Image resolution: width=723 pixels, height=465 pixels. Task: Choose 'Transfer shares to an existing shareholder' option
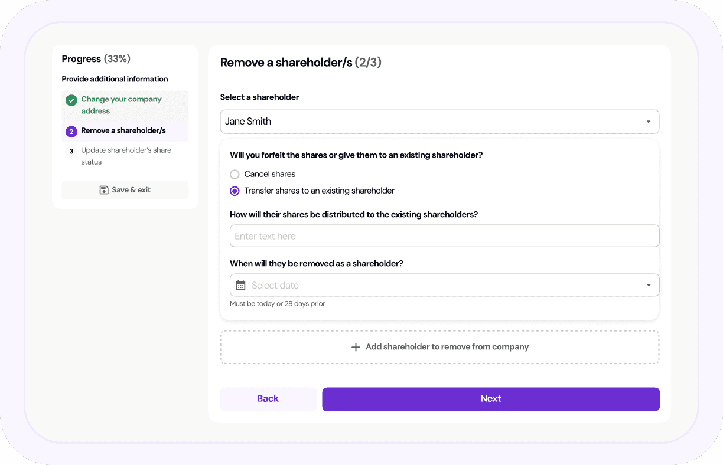(x=235, y=191)
